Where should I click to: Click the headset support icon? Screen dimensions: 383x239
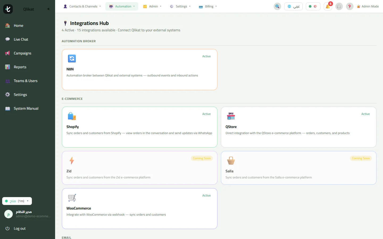point(339,6)
